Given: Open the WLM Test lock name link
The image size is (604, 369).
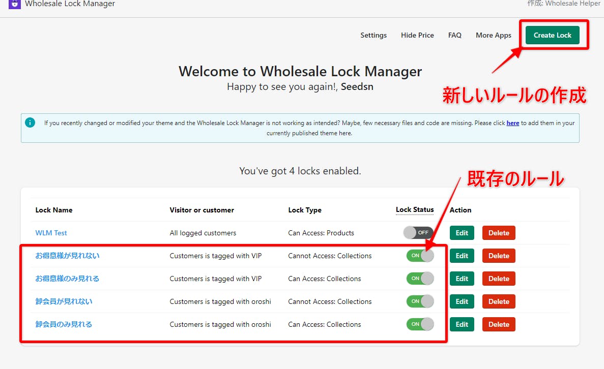Looking at the screenshot, I should pyautogui.click(x=51, y=233).
